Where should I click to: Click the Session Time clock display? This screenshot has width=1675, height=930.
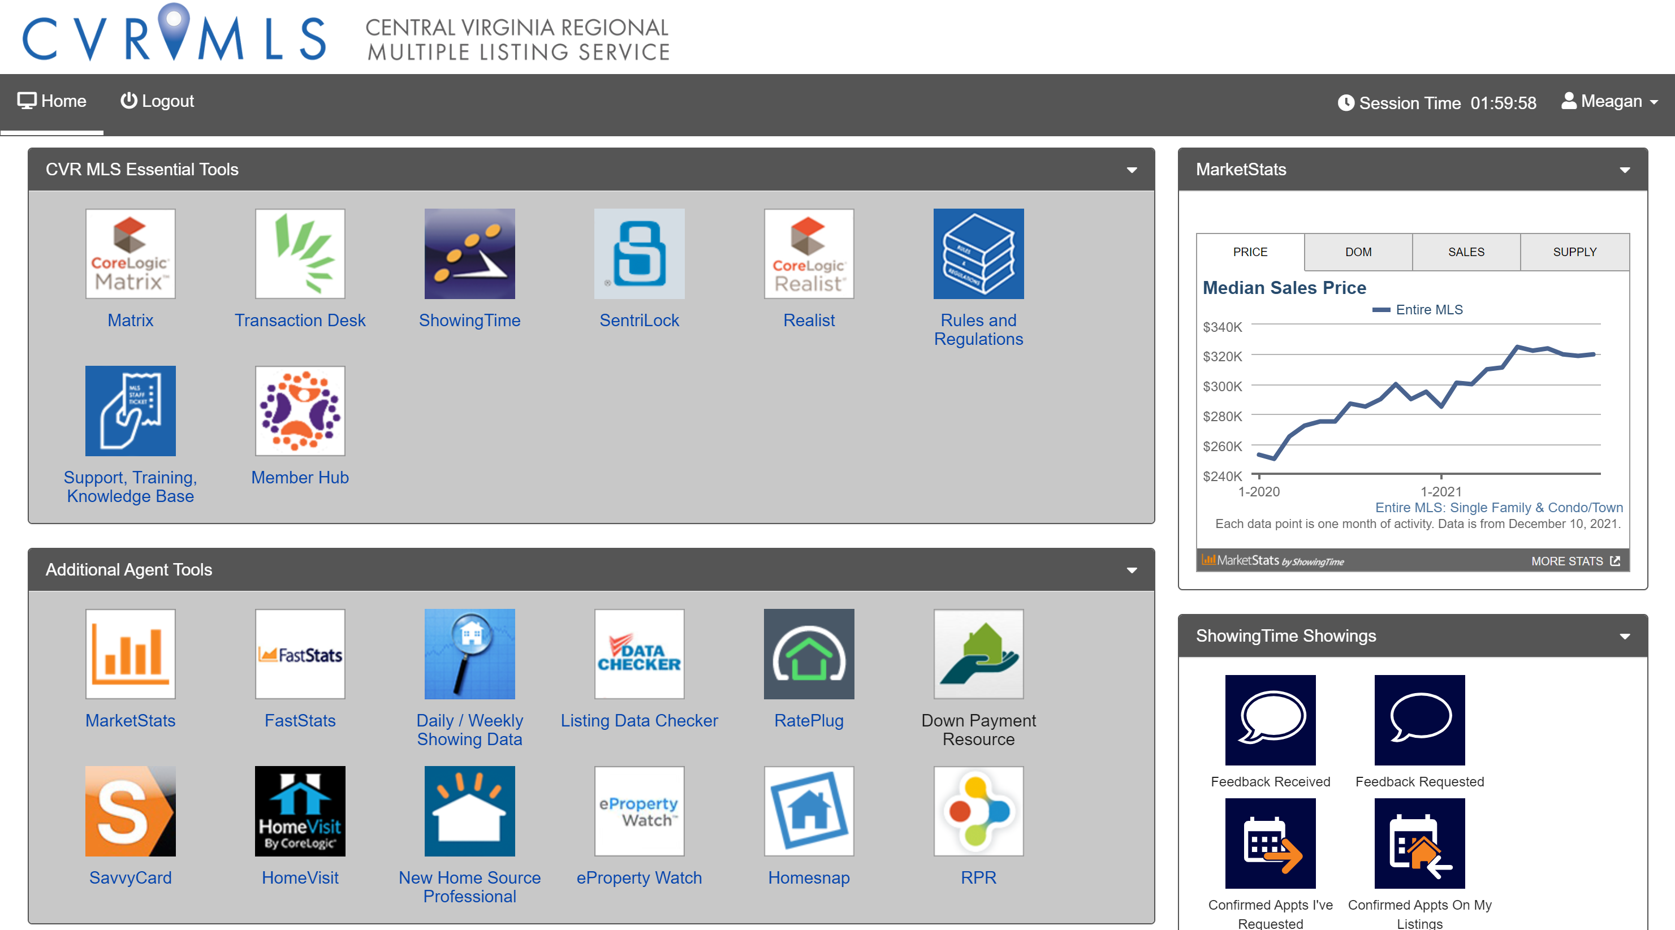point(1436,103)
